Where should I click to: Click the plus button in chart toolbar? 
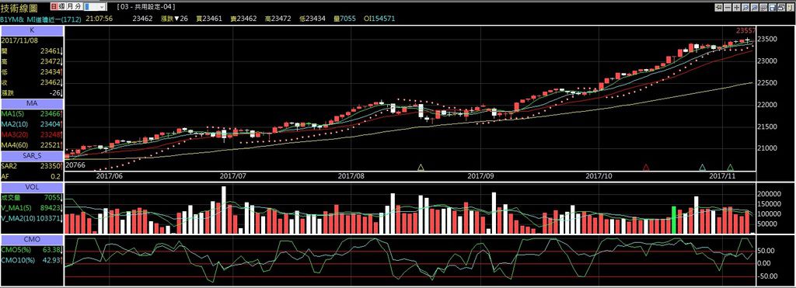coord(737,7)
